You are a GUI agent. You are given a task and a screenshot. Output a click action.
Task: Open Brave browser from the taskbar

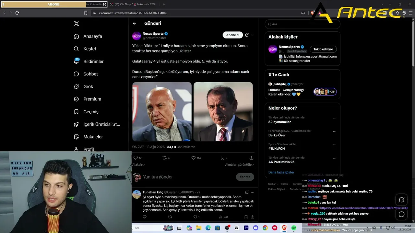tap(284, 228)
